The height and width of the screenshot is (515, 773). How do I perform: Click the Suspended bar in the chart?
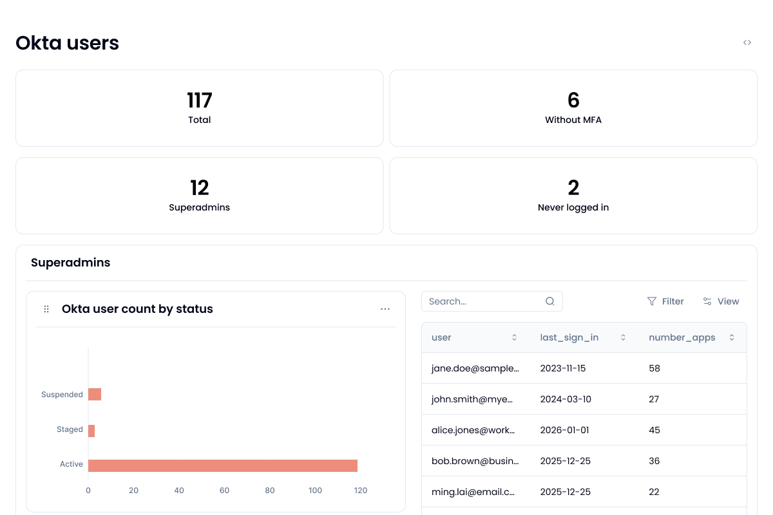point(95,395)
